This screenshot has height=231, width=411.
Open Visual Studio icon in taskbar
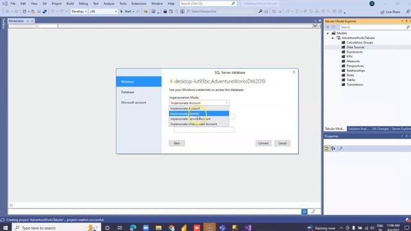248,228
